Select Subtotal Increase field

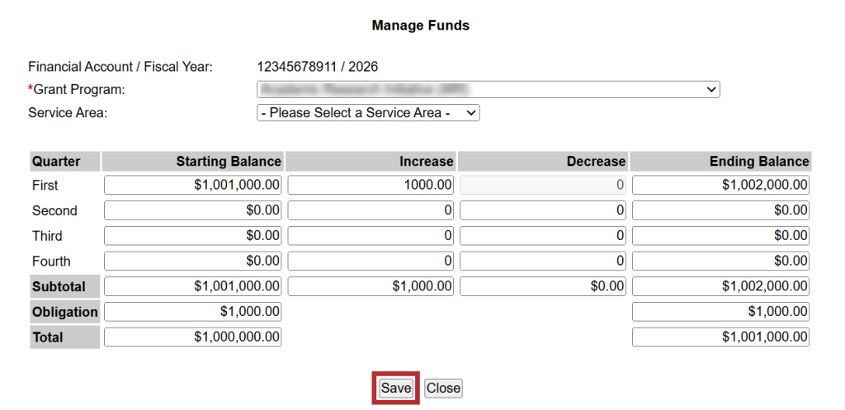pyautogui.click(x=371, y=286)
